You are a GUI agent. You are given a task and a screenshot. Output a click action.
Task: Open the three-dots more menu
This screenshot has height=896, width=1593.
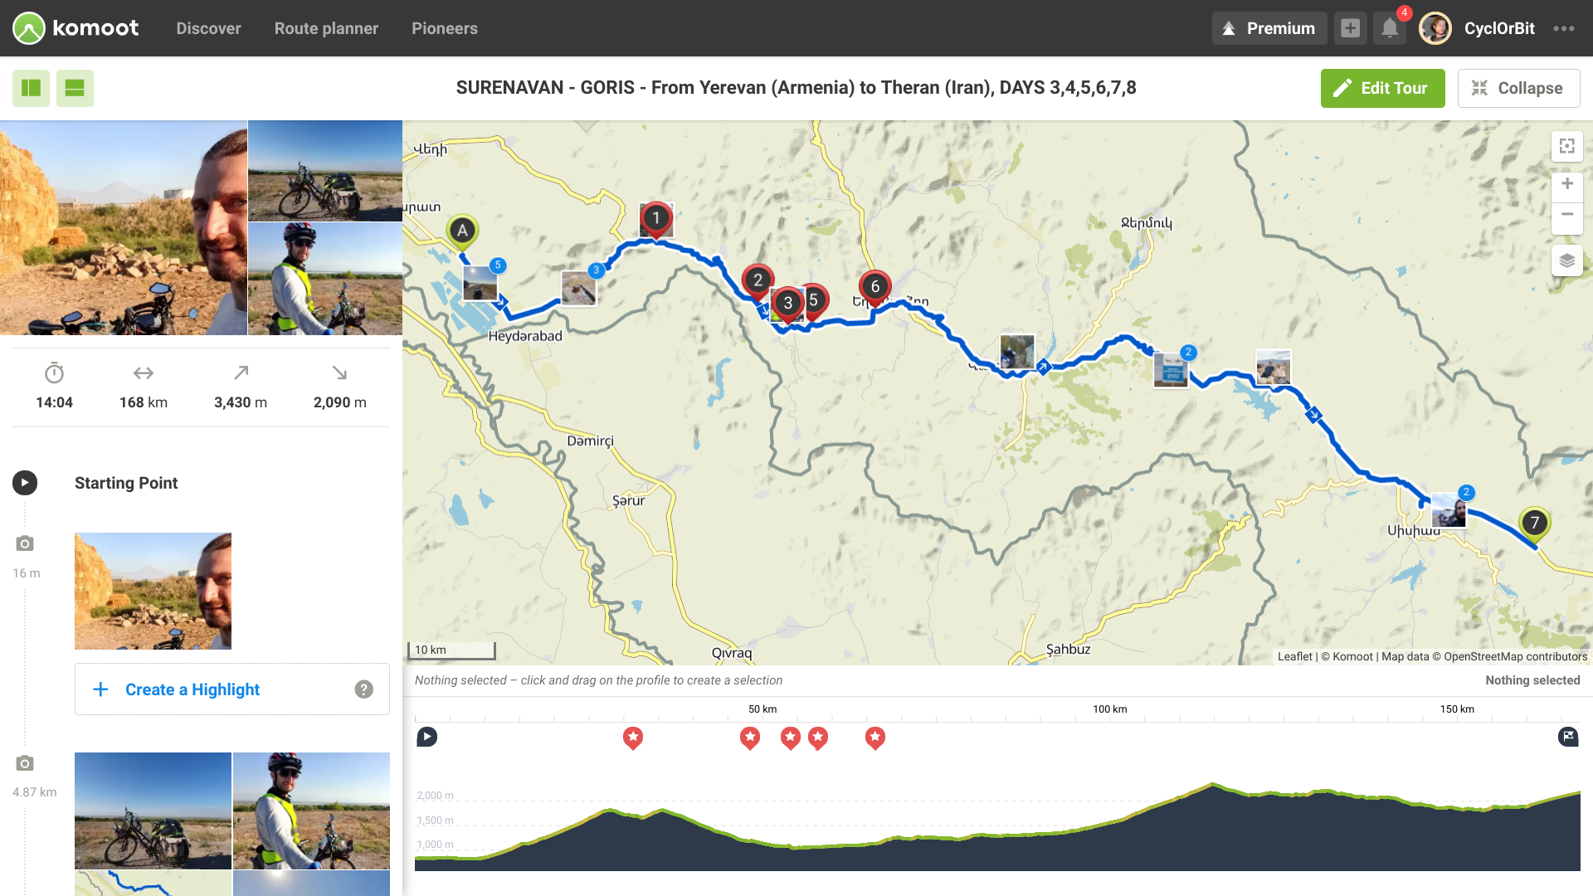click(1564, 28)
